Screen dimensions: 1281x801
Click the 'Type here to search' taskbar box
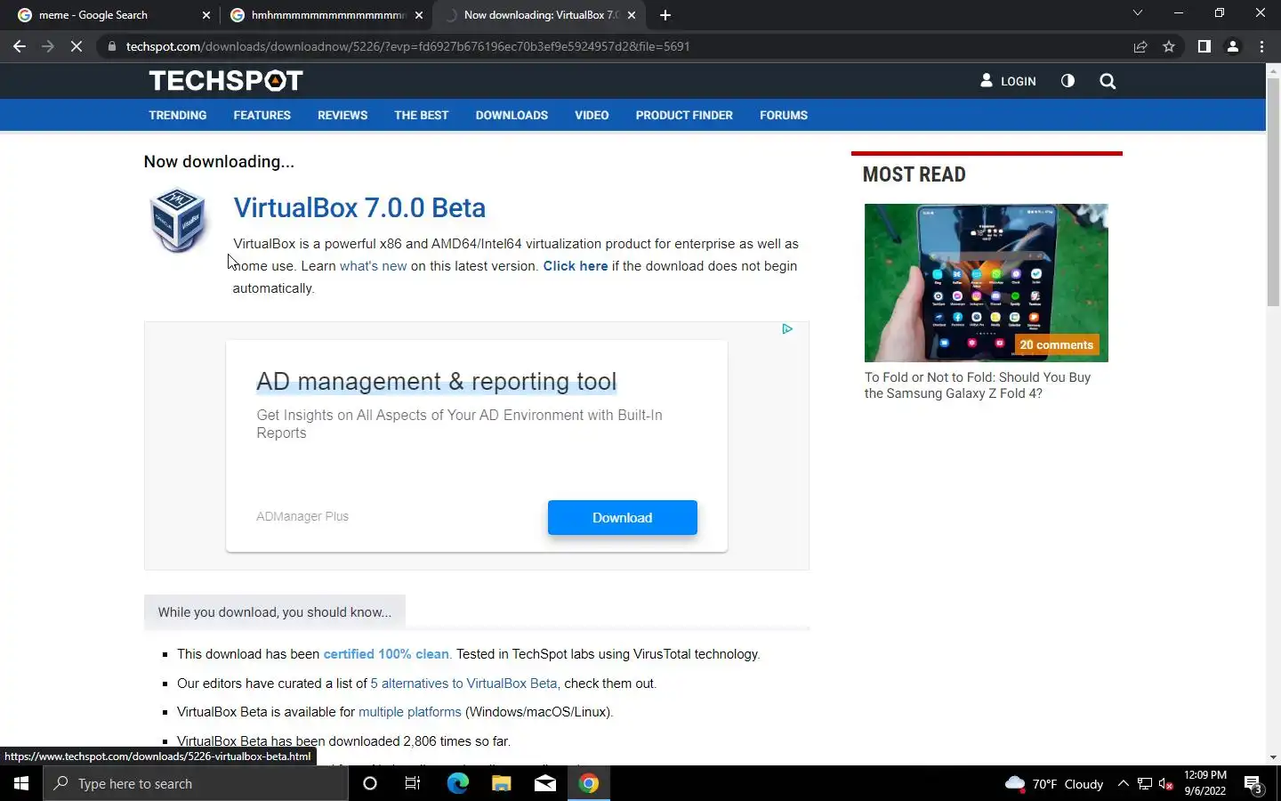point(196,783)
